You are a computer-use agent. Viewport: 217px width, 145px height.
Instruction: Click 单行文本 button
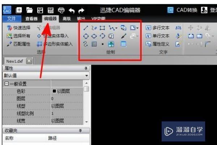coord(158,36)
